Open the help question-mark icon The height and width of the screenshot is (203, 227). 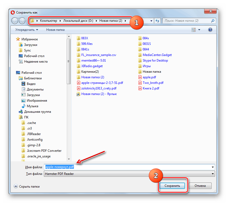tap(210, 30)
